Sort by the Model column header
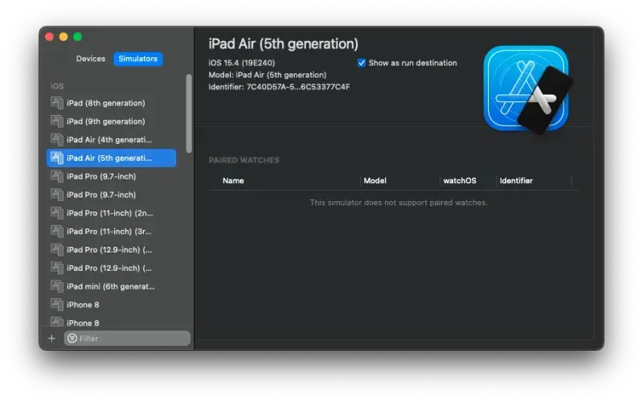 375,180
